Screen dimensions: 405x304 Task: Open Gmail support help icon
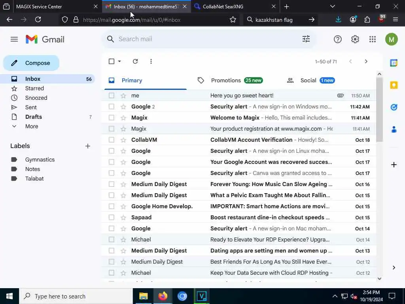click(x=338, y=39)
